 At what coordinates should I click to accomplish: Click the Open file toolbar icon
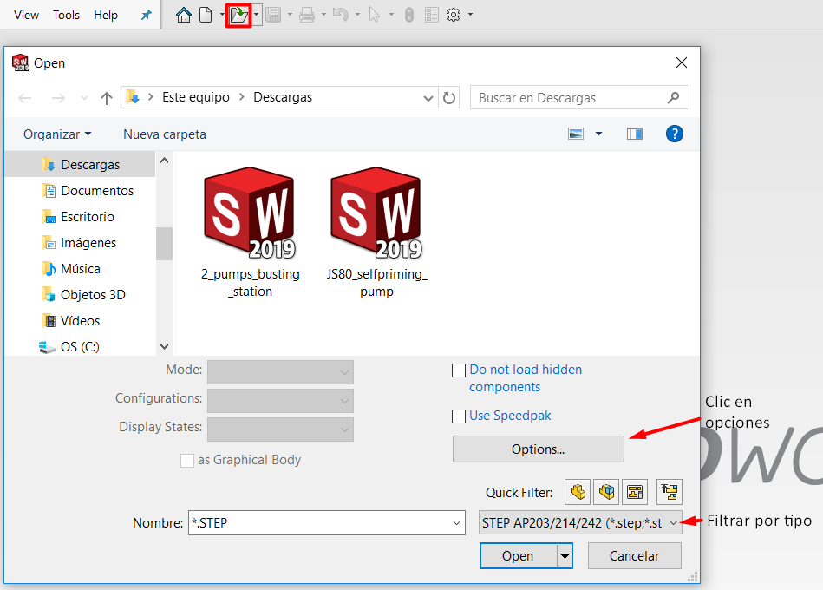coord(238,15)
